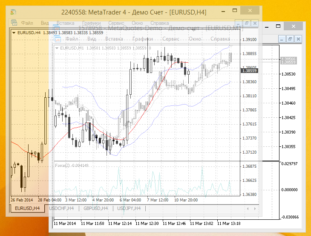311x236 pixels.
Task: Click the MetaTrader 4 title bar app icon
Action: click(x=13, y=12)
